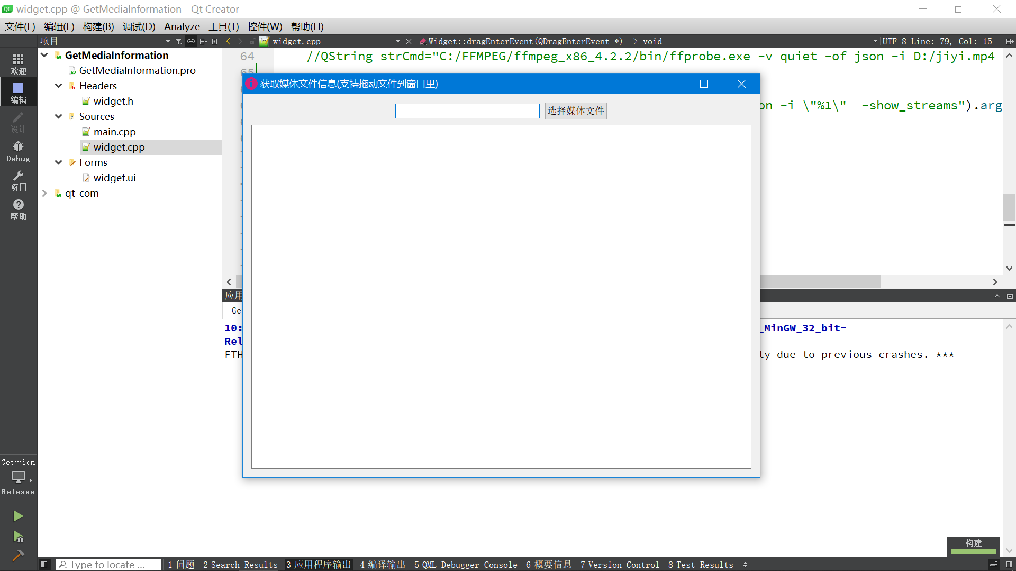Click the Build hammer icon
Image resolution: width=1016 pixels, height=571 pixels.
18,556
